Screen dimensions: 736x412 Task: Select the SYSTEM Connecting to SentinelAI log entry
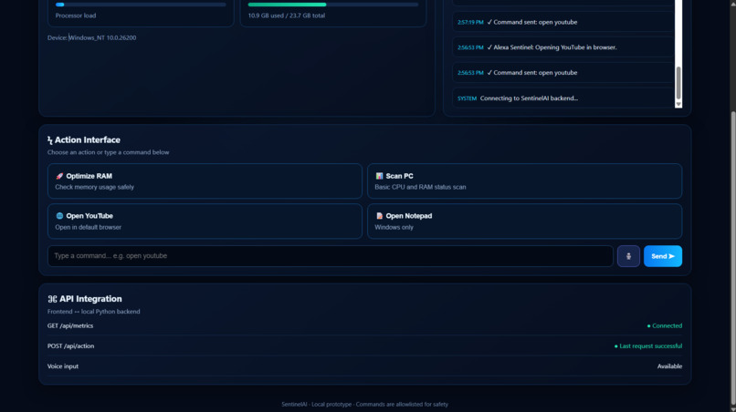[563, 98]
